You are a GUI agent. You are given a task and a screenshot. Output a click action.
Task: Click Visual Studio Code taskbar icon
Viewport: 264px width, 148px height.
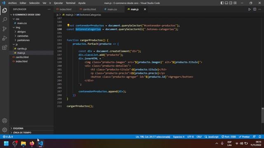(40, 143)
